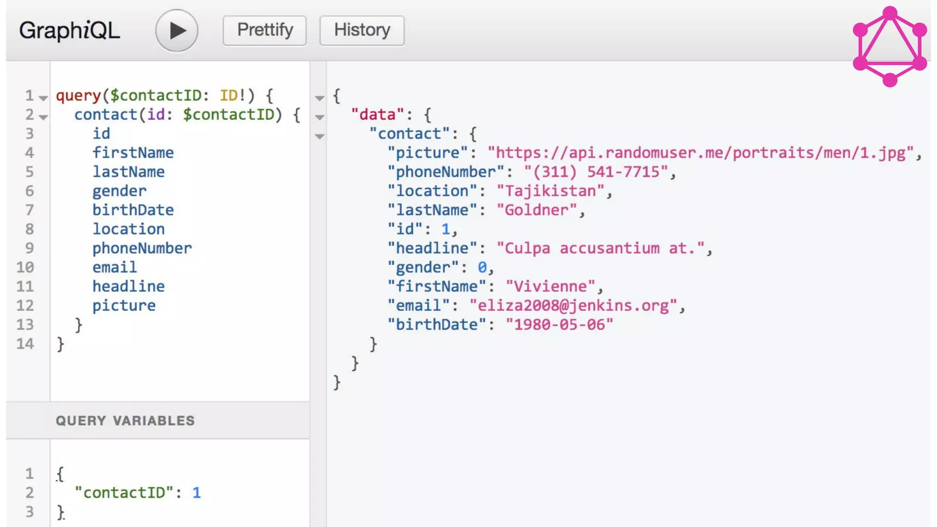This screenshot has width=937, height=527.
Task: Click the contactID value in query variables
Action: coord(196,493)
